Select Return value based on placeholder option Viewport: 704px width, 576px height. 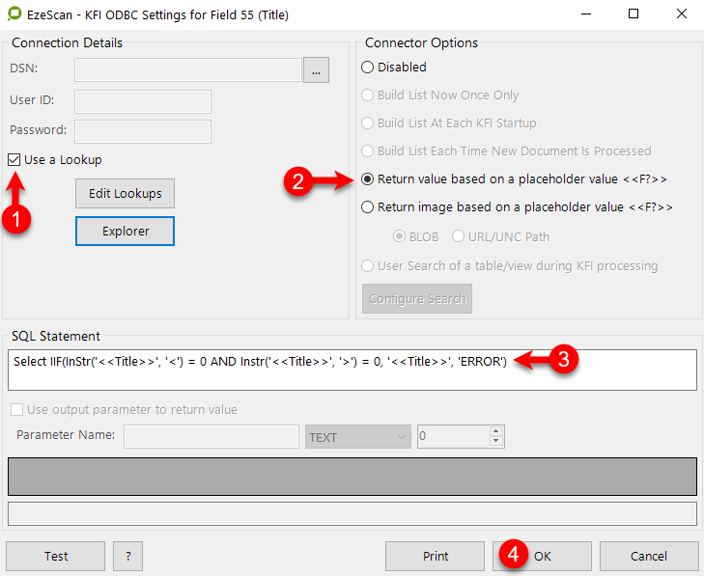[x=367, y=179]
